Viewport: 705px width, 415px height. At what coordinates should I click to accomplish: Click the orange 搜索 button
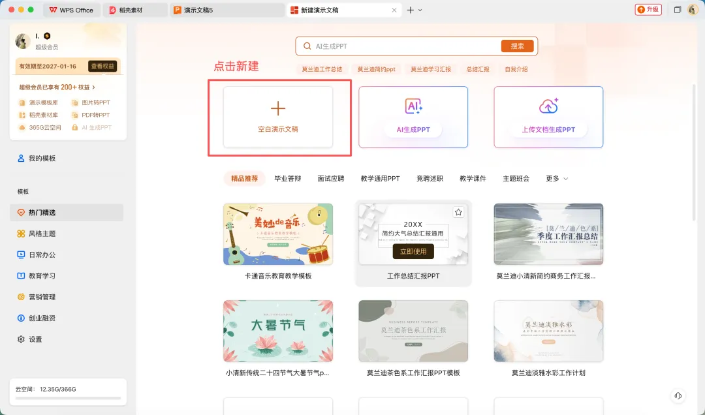coord(518,46)
